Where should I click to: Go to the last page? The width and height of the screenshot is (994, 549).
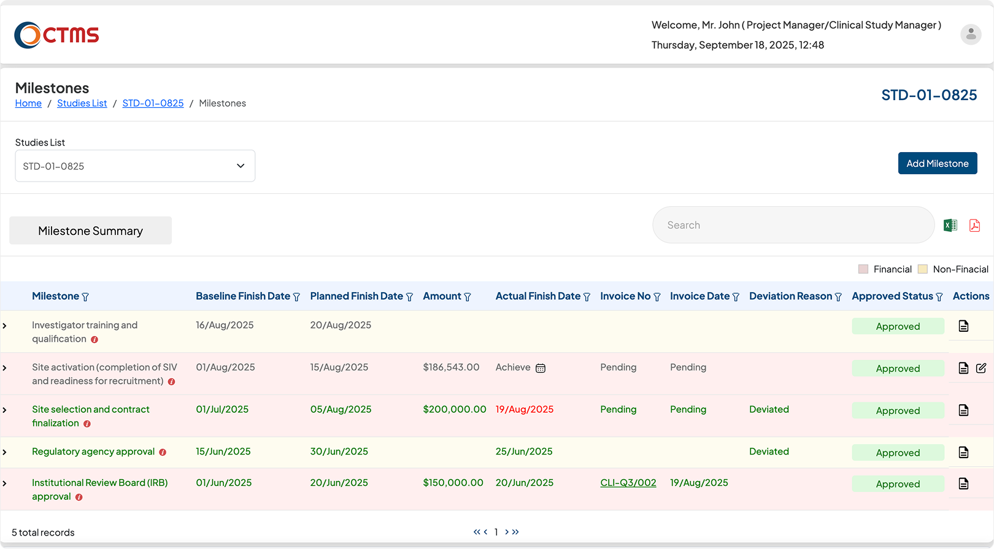515,532
